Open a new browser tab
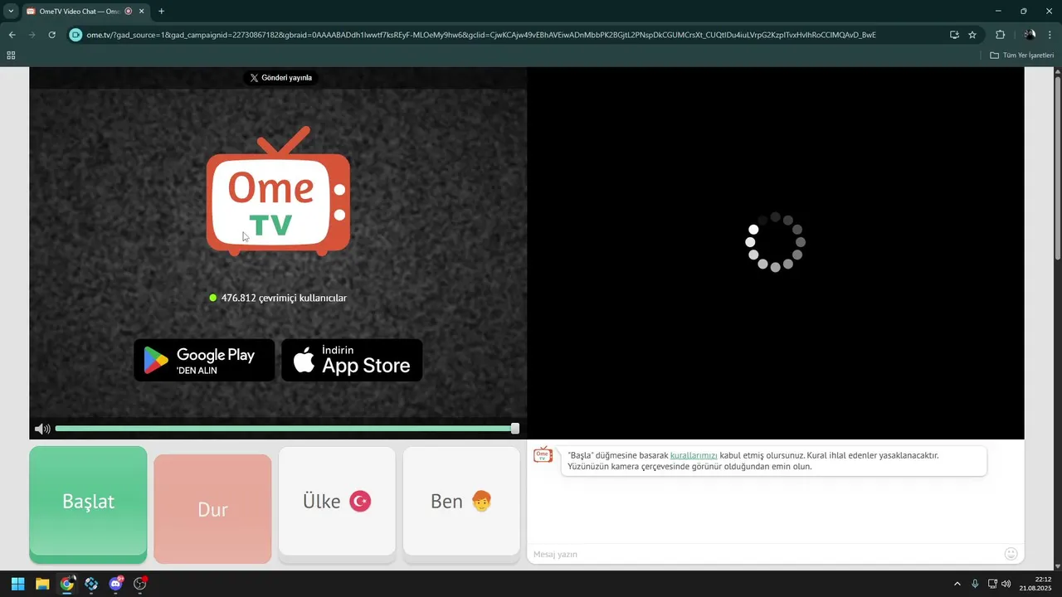 coord(161,12)
